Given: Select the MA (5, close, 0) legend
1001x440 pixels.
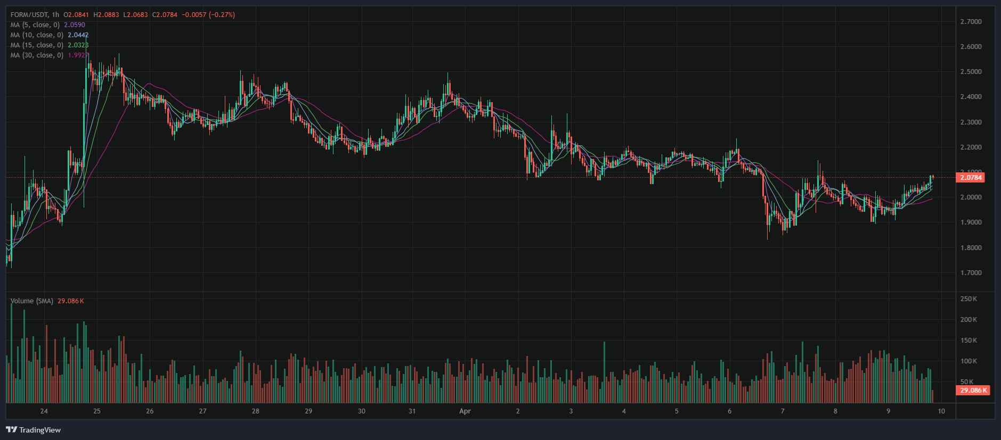Looking at the screenshot, I should (35, 24).
